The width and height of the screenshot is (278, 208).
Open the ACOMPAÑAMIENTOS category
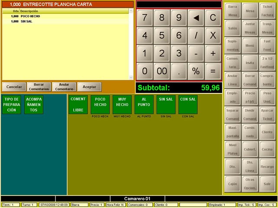33,105
